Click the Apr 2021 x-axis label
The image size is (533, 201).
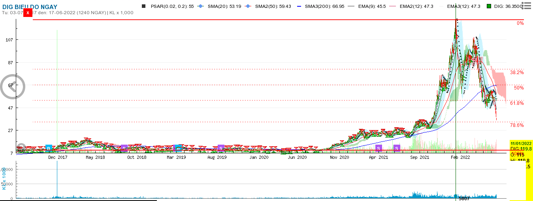(x=379, y=157)
